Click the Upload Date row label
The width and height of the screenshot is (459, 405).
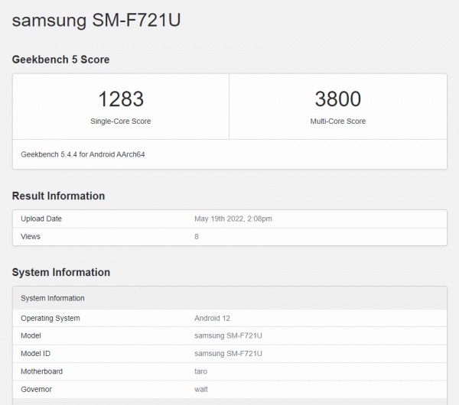click(x=41, y=219)
